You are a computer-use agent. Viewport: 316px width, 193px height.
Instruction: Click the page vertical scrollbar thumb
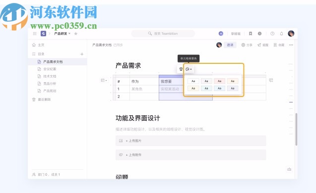pos(296,129)
